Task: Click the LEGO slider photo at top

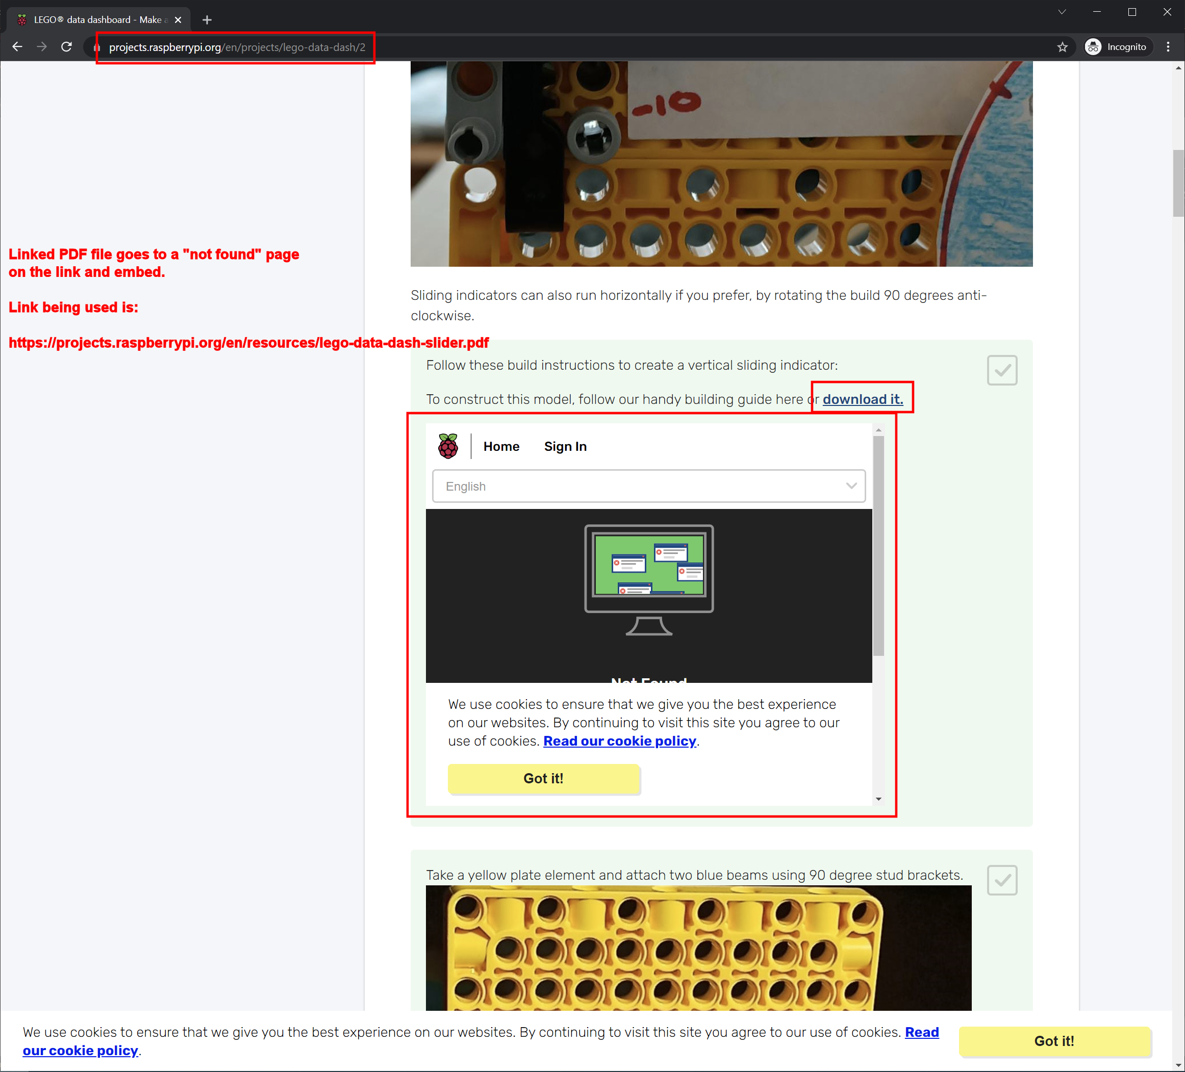Action: coord(721,164)
